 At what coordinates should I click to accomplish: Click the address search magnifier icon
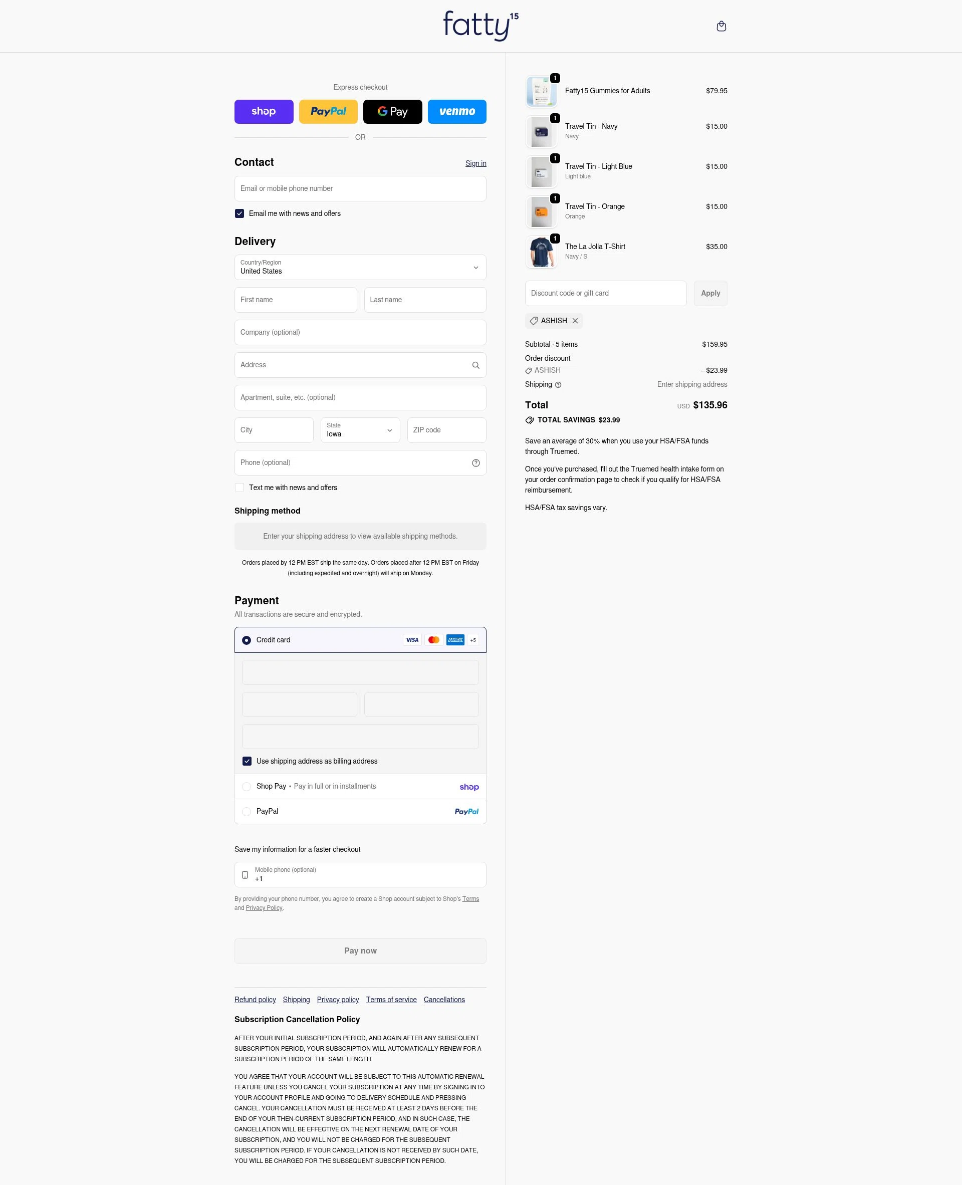(475, 365)
